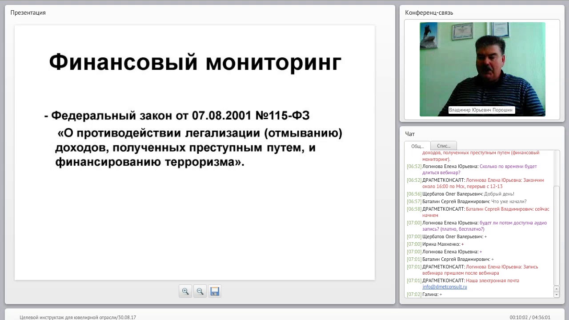Click the title 'Целевой инструктаж для ювелирной отрасли/30.08.17'
569x320 pixels.
tap(78, 317)
